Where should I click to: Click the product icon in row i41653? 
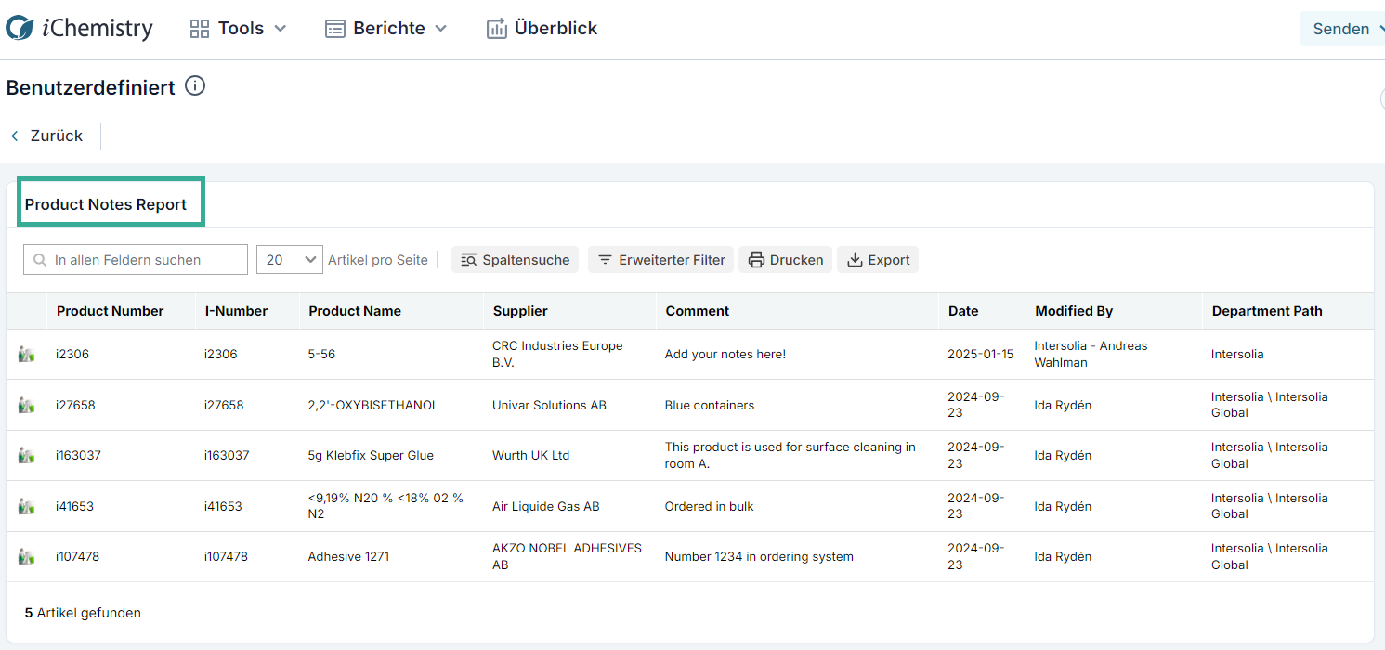26,506
